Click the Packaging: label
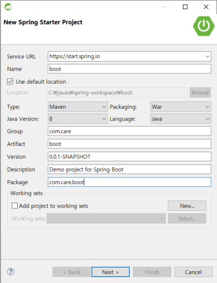Viewport: 217px width, 283px height. click(123, 107)
